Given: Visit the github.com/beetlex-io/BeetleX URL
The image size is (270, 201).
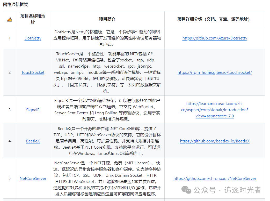Looking at the screenshot, I should pos(215,141).
